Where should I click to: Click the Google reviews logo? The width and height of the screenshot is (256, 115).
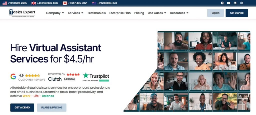click(13, 76)
